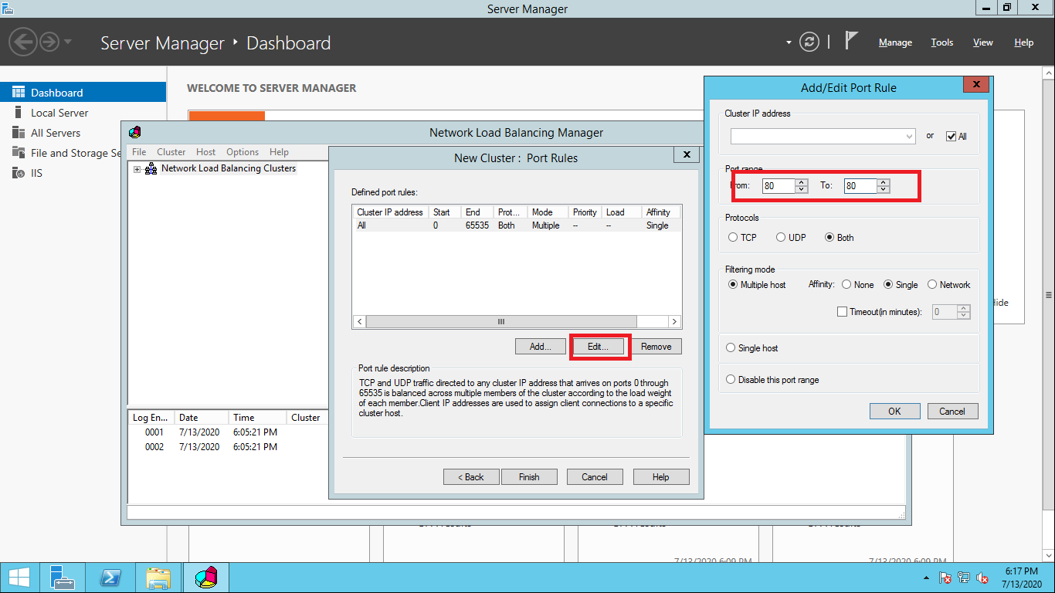Go back using Server Manager back arrow
Image resolution: width=1055 pixels, height=593 pixels.
(x=24, y=42)
